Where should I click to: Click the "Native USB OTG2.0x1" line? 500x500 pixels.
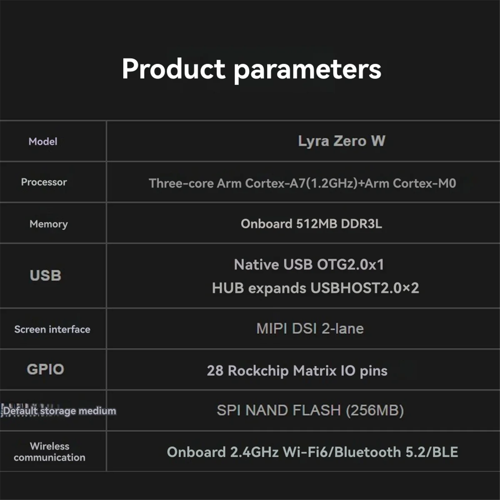[309, 265]
